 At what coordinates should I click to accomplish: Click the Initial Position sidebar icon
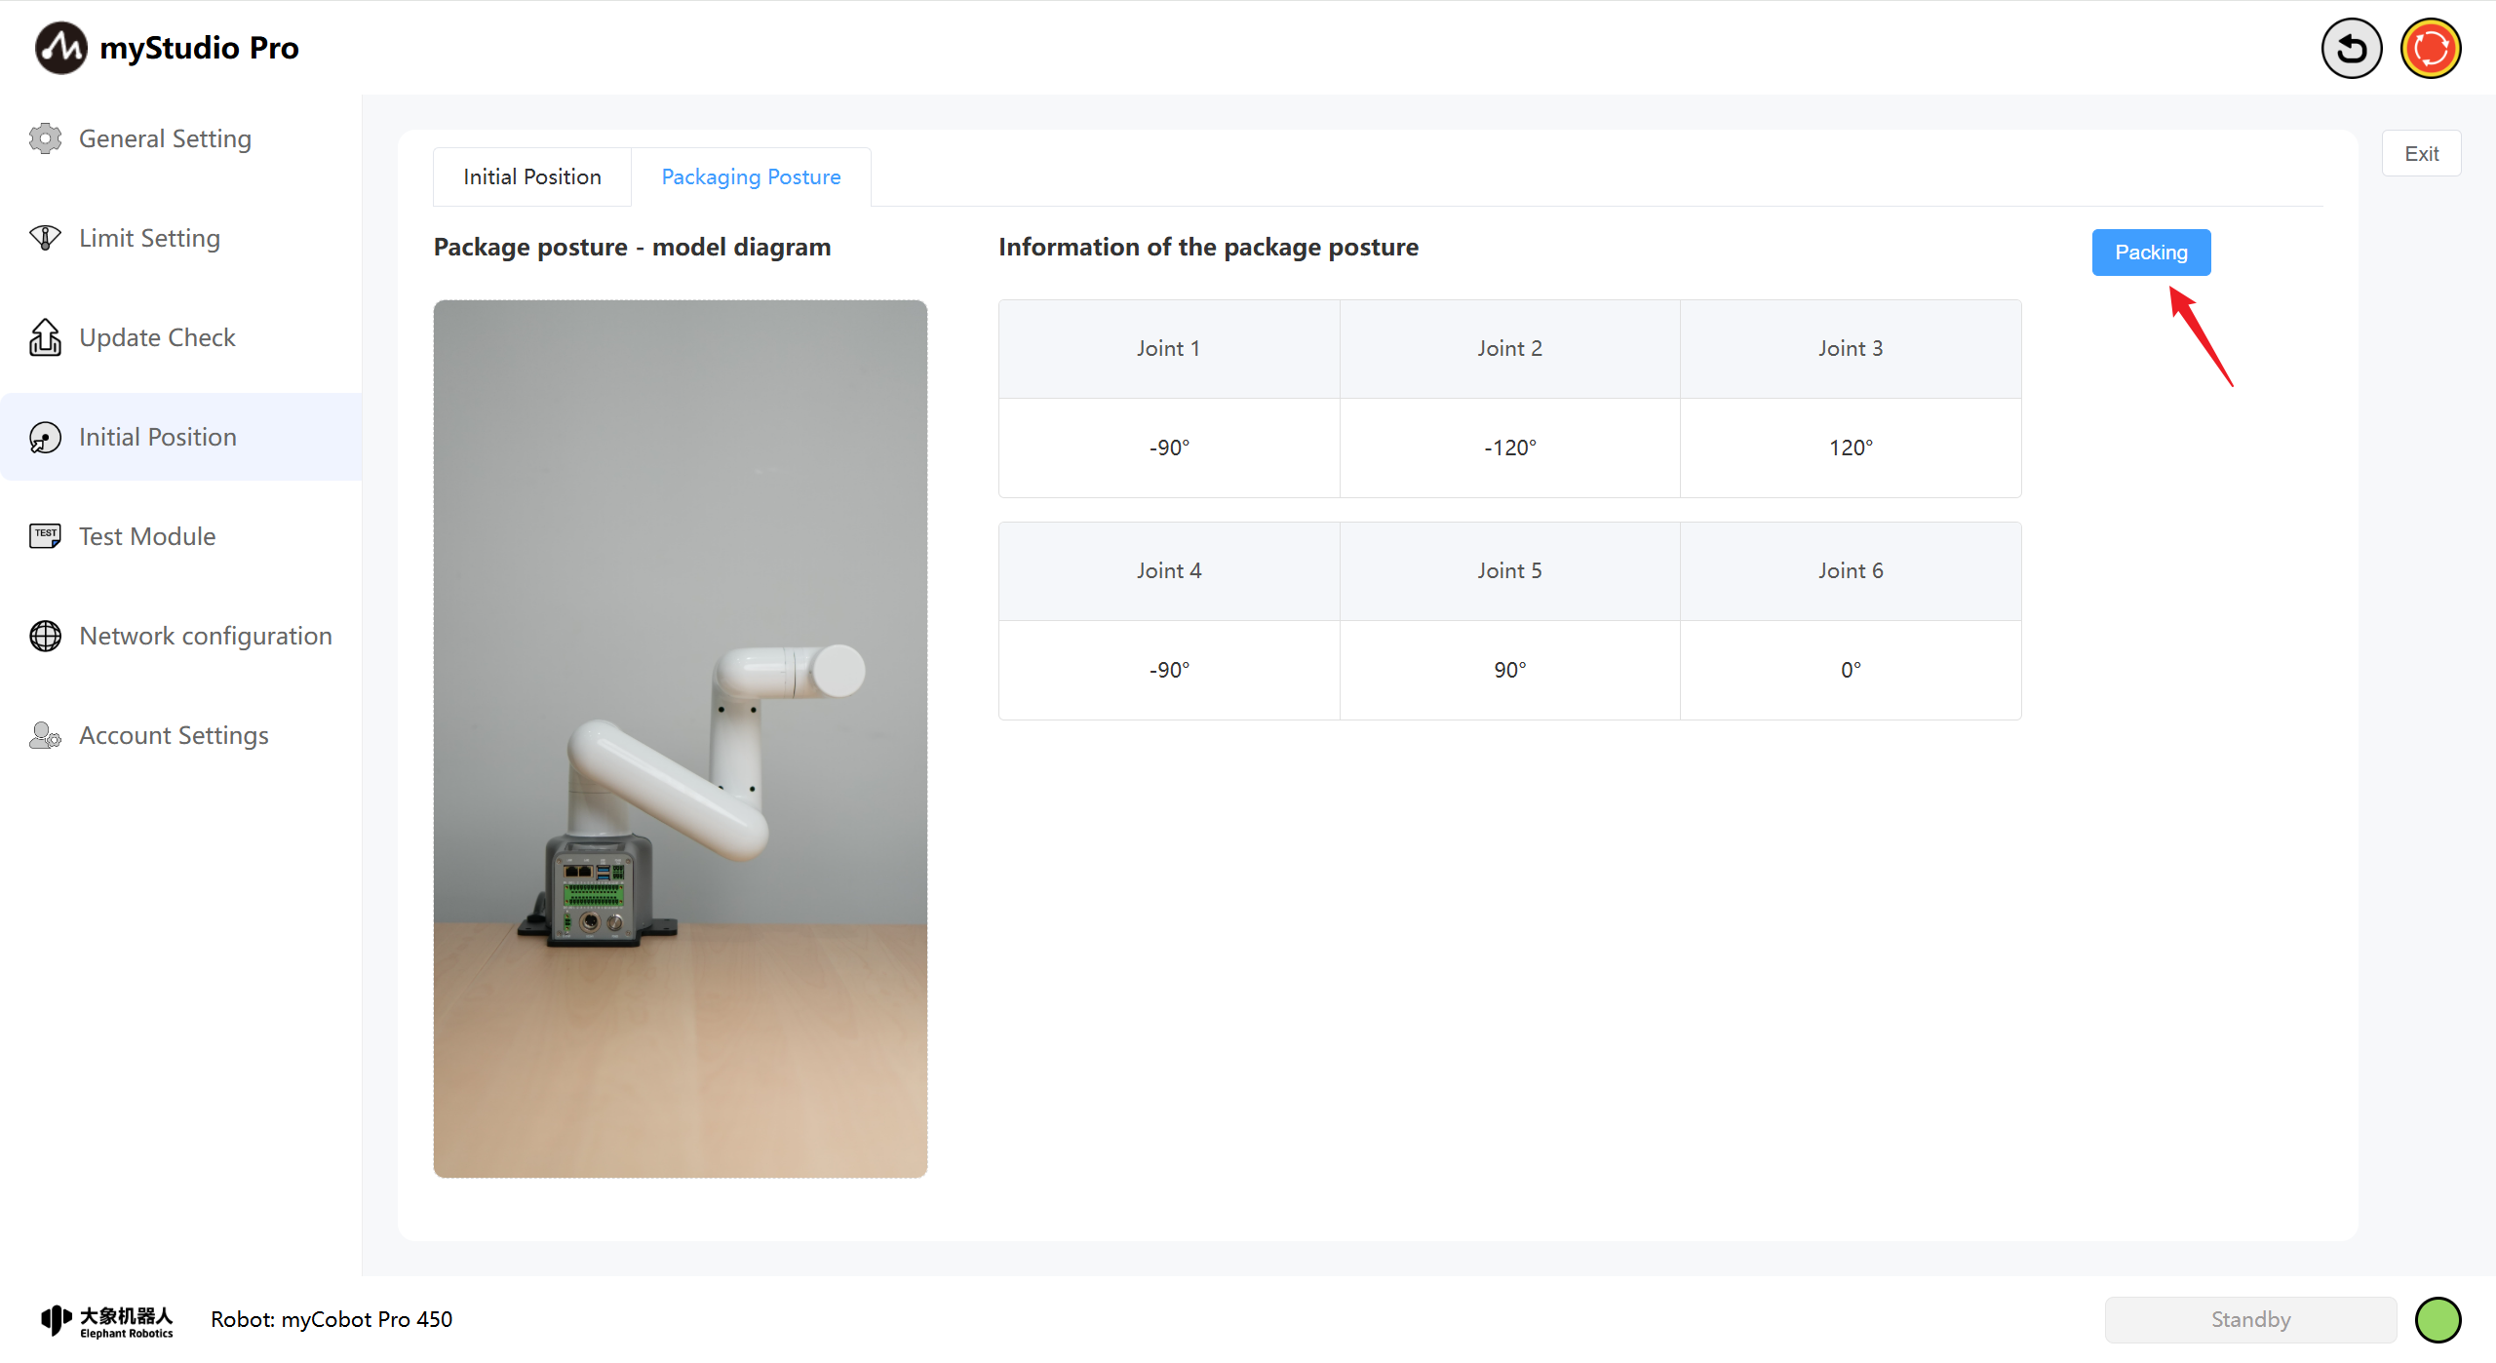tap(45, 437)
